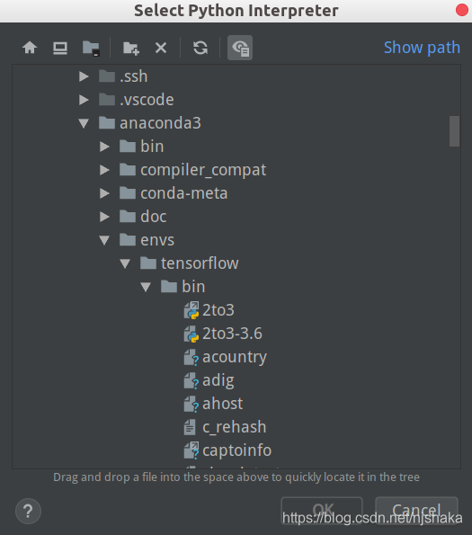Select the tensorflow folder label
The image size is (472, 535).
[200, 263]
